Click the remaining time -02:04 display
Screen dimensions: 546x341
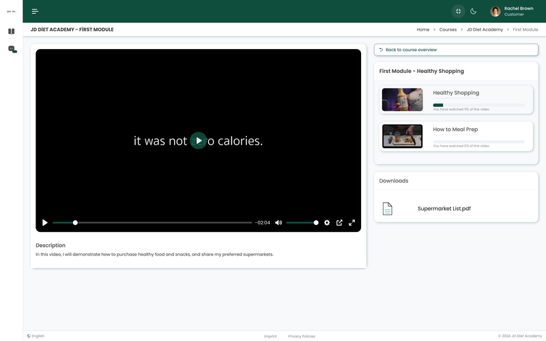coord(263,223)
